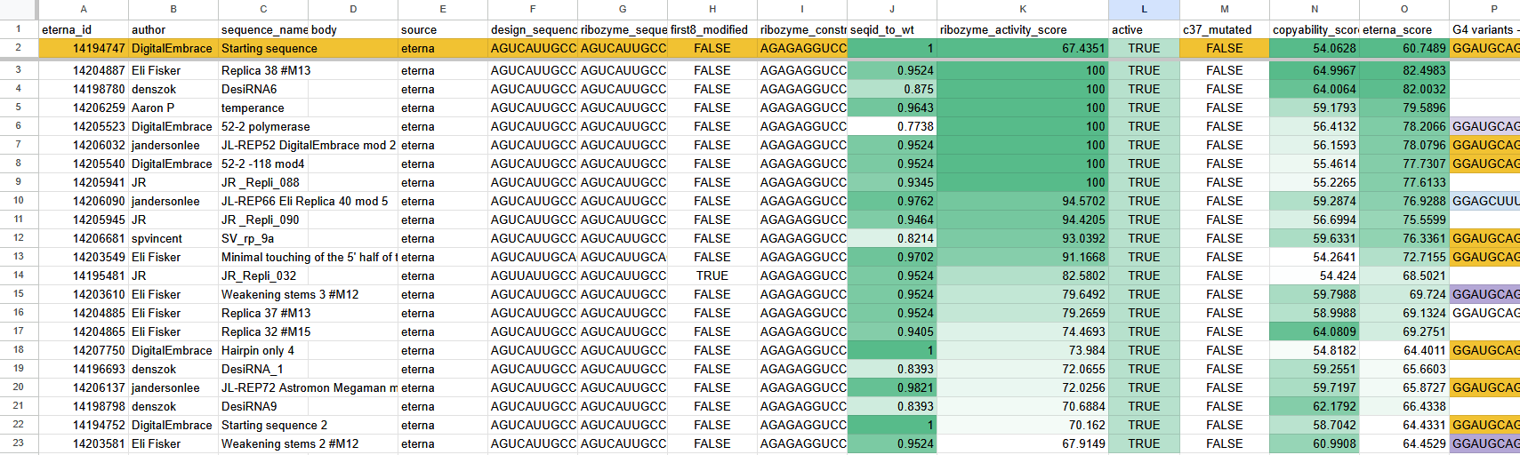Select row 10 header number

click(19, 201)
